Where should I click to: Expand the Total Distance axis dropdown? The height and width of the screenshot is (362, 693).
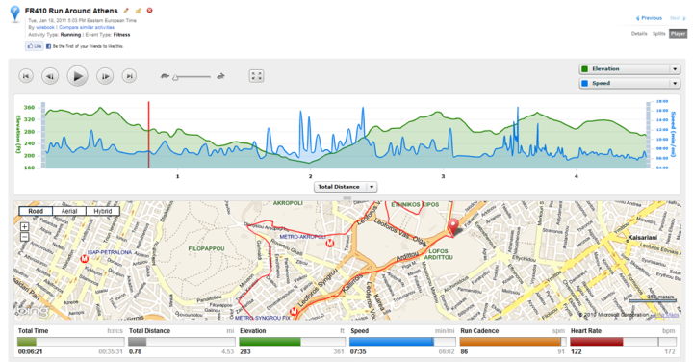click(x=346, y=187)
